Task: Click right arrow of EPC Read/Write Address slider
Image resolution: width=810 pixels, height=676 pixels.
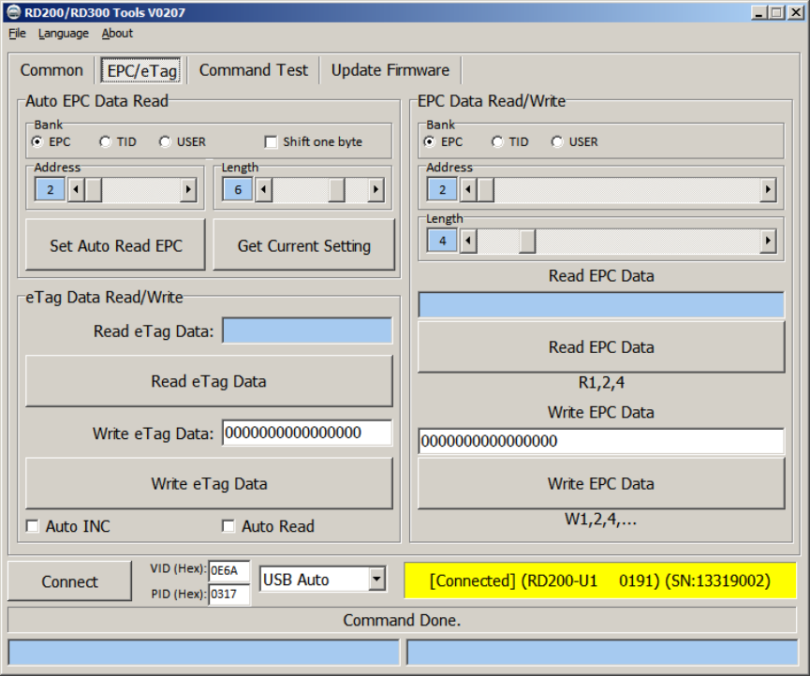Action: click(768, 189)
